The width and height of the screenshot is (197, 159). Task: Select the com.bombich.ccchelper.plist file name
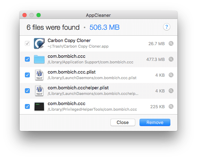[x=78, y=88]
